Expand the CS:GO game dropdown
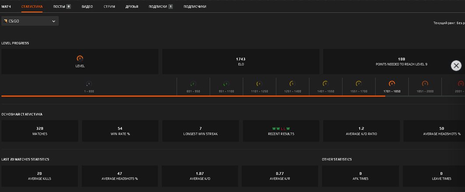 [30, 21]
